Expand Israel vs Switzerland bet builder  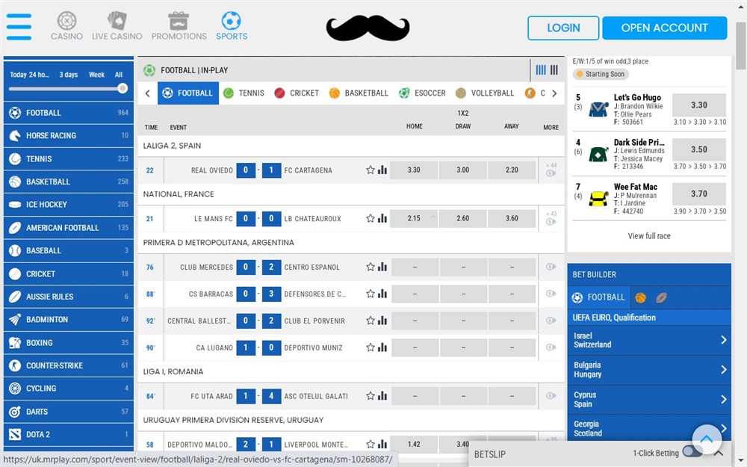(649, 340)
